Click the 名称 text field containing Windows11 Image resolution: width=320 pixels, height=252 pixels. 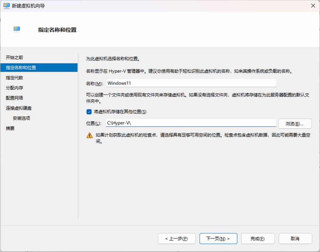191,83
